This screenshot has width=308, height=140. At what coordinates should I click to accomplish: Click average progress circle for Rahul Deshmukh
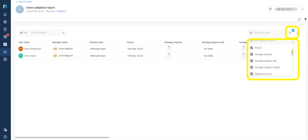[169, 49]
